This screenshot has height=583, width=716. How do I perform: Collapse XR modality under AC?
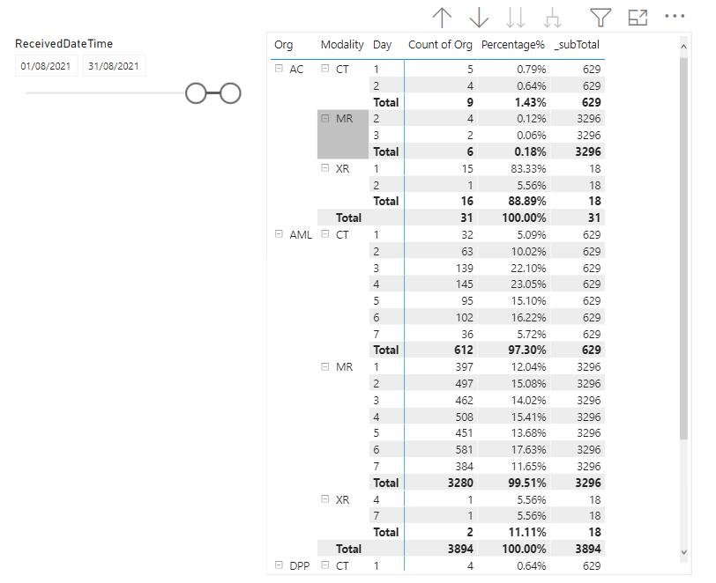tap(324, 168)
